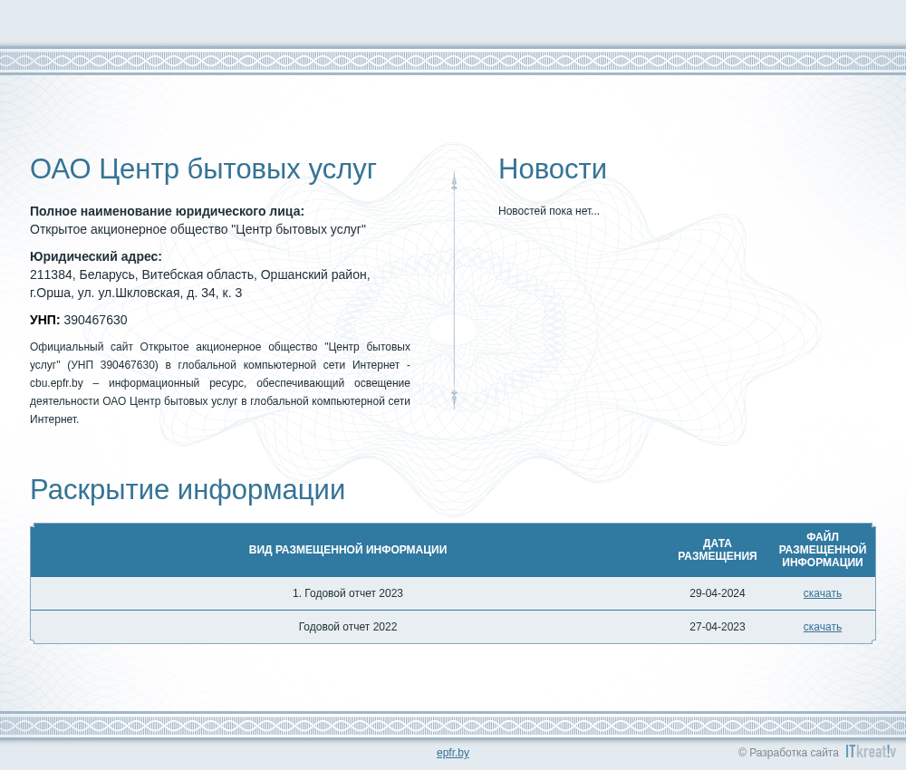This screenshot has height=770, width=906.
Task: Download the Годовой отчет 2023 file
Action: pyautogui.click(x=823, y=593)
